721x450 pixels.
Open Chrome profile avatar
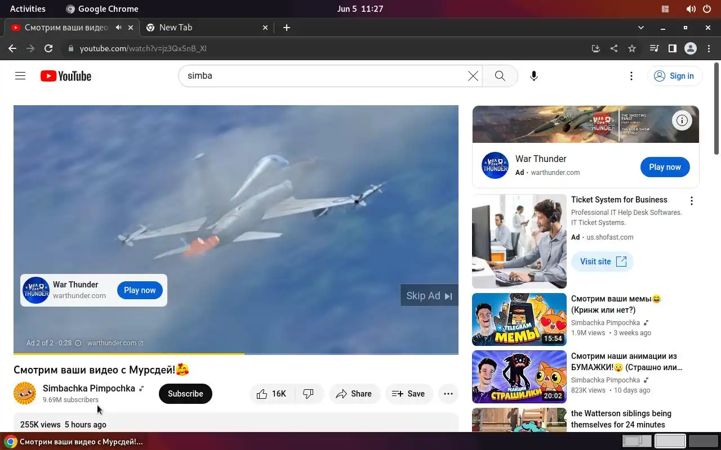click(x=691, y=48)
